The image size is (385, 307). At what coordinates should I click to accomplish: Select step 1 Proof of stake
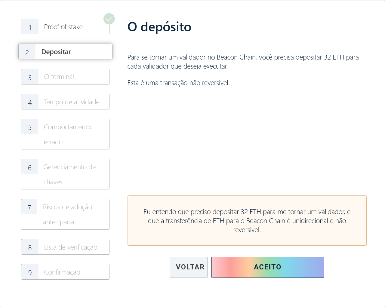pos(65,26)
